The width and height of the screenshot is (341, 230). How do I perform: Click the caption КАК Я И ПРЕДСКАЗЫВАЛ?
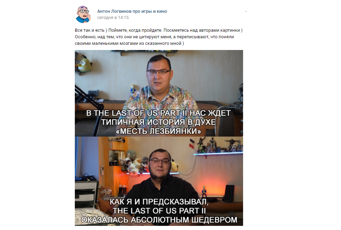[x=159, y=202]
